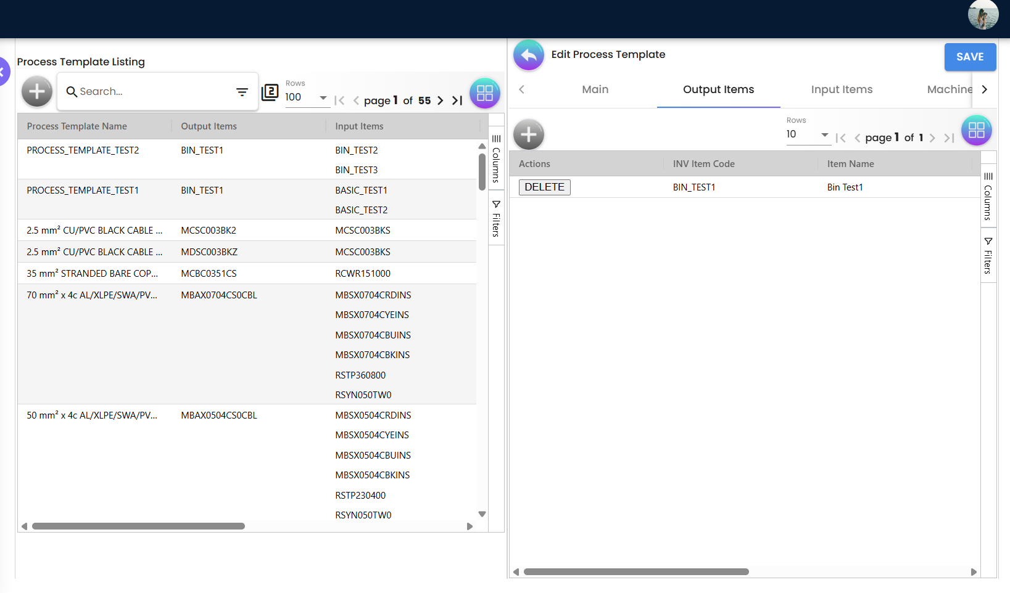The image size is (1010, 593).
Task: Click the back arrow in Edit Process Template
Action: (x=528, y=55)
